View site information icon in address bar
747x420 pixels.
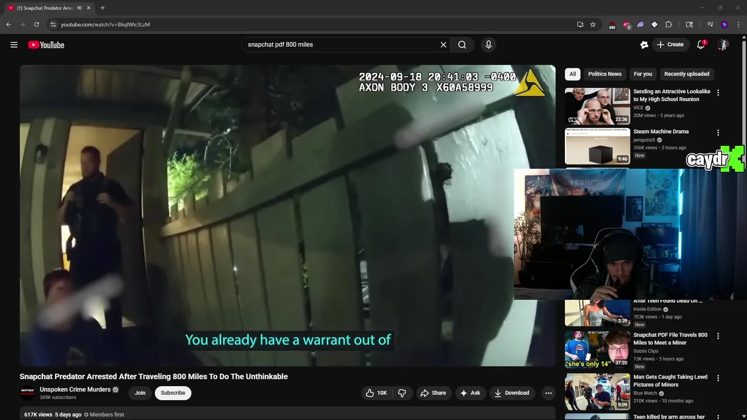coord(53,24)
